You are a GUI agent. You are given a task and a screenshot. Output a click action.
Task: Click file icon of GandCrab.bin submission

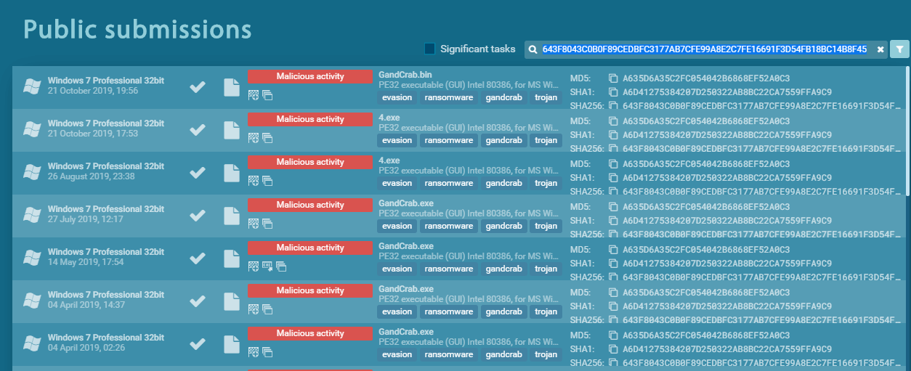pos(231,87)
